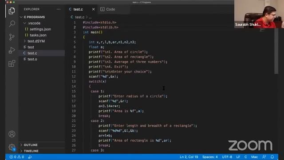
Task: Click the ar=l*b; statement
Action: coord(105,136)
